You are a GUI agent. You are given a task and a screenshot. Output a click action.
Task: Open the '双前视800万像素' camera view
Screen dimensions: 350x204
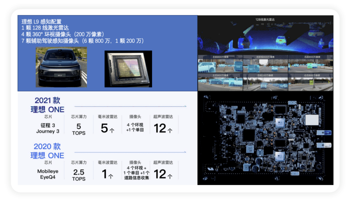[265, 64]
